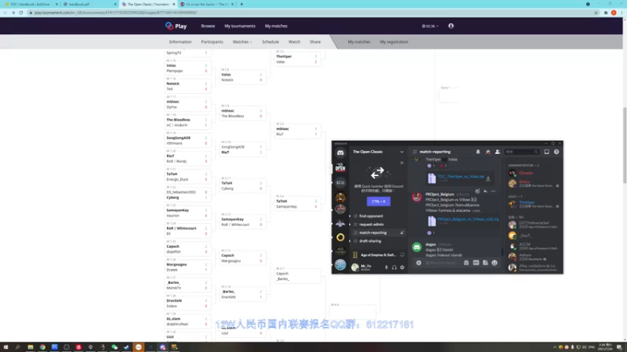This screenshot has height=352, width=627.
Task: Open emoji picker in Discord message bar
Action: (x=495, y=263)
